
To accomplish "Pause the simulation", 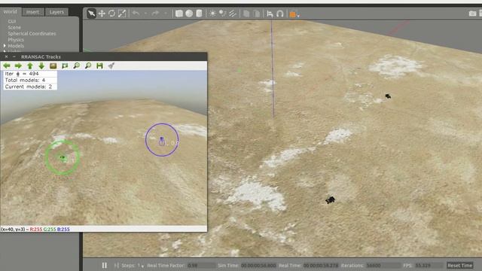I will 105,265.
